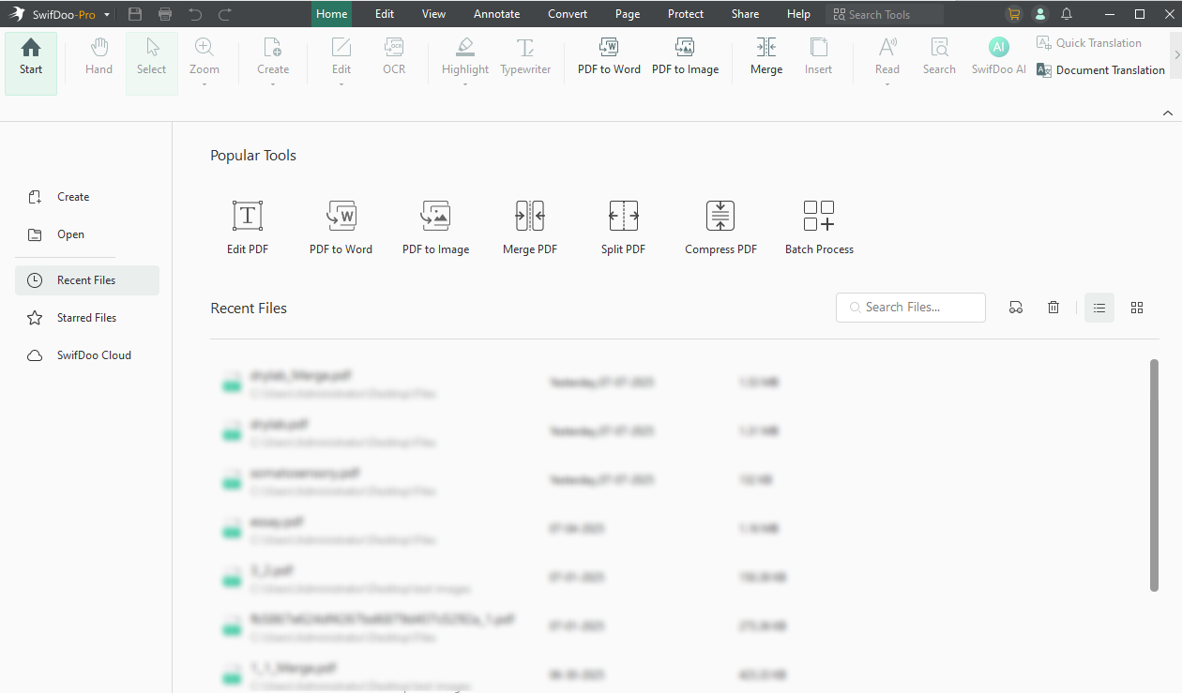Viewport: 1182px width, 693px height.
Task: Open PDF to Image from Popular Tools
Action: point(435,227)
